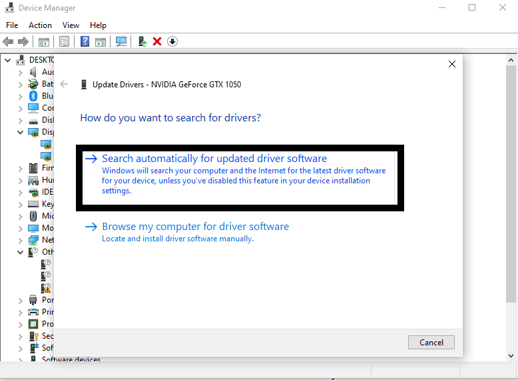Open the Properties toolbar icon
This screenshot has height=380, width=518.
click(64, 42)
